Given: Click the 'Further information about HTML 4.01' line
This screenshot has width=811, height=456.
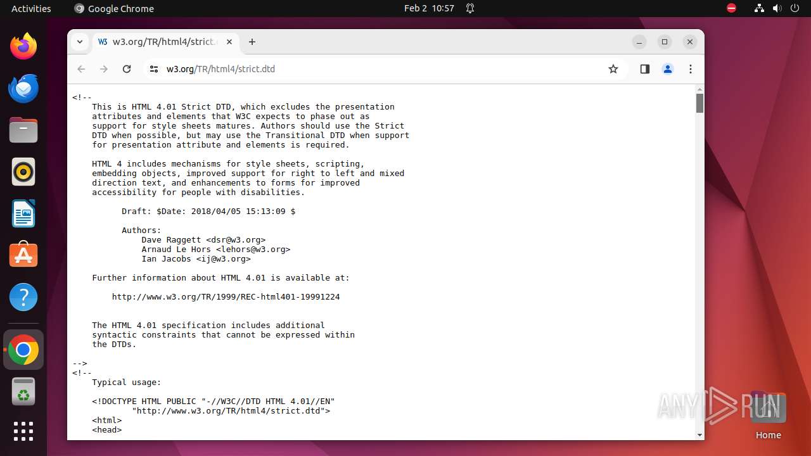Looking at the screenshot, I should [221, 278].
